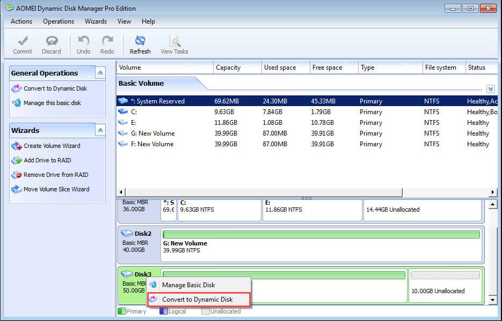The height and width of the screenshot is (321, 502).
Task: Click Move Volume Slice Wizard link
Action: click(x=56, y=189)
